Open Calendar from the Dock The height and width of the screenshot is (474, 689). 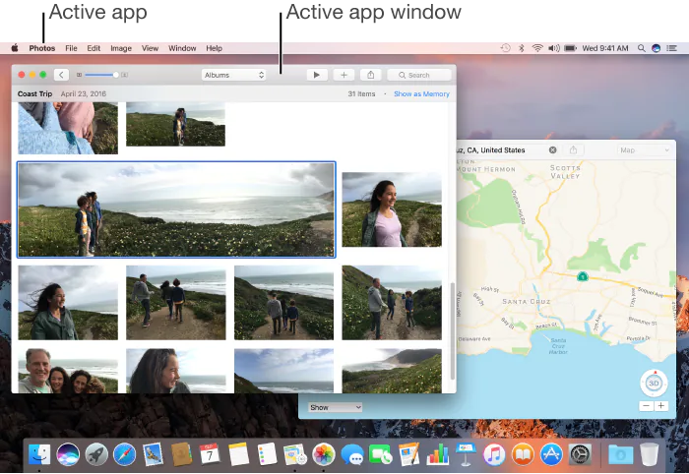point(210,453)
